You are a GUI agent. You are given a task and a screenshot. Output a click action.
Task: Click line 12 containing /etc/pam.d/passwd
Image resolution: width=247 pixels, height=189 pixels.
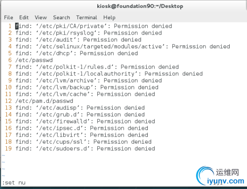click(44, 101)
